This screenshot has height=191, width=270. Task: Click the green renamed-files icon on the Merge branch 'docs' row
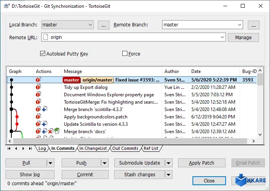[57, 131]
